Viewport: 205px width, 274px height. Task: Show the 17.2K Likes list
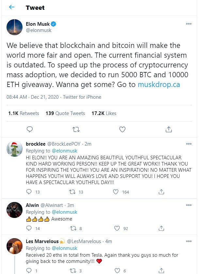point(104,113)
